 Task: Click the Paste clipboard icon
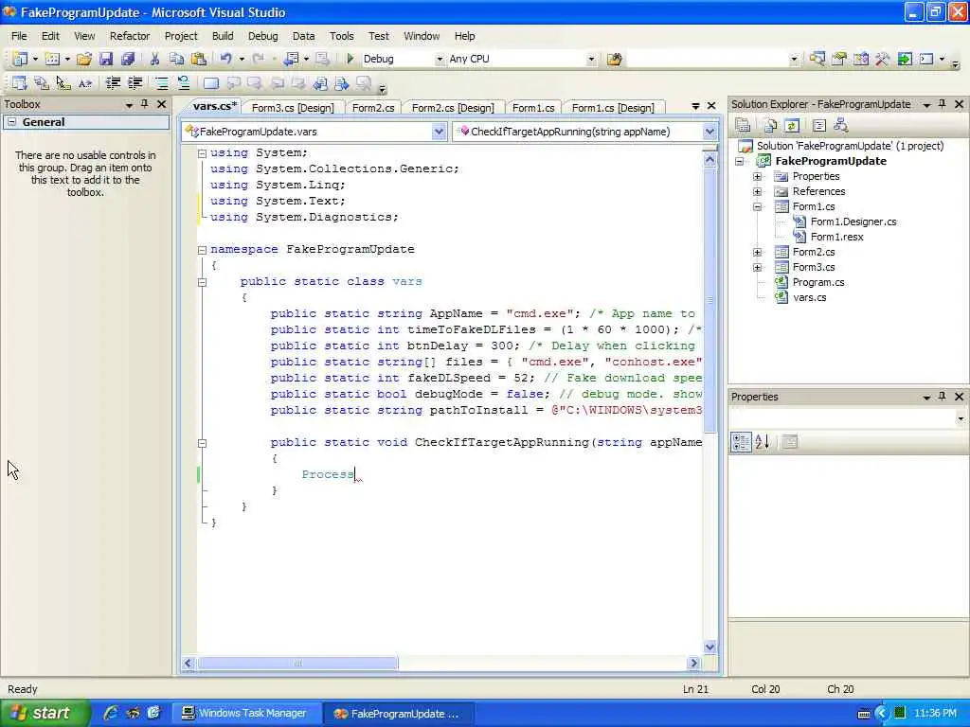(x=199, y=59)
